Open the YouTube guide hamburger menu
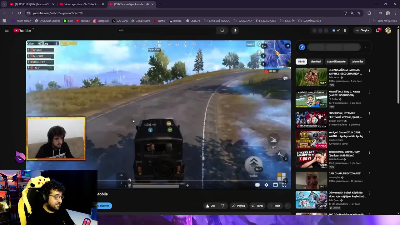Image resolution: width=400 pixels, height=225 pixels. pyautogui.click(x=7, y=30)
